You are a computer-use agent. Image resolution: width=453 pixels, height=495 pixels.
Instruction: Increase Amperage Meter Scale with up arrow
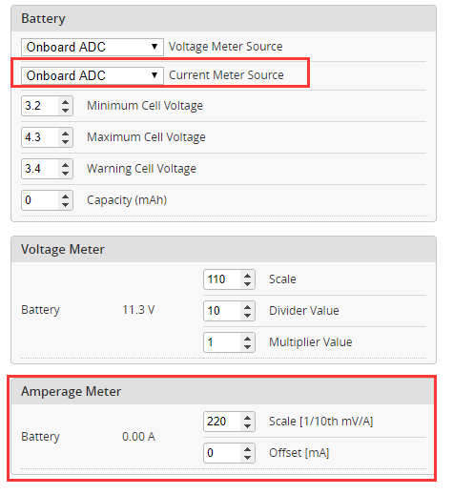coord(248,418)
